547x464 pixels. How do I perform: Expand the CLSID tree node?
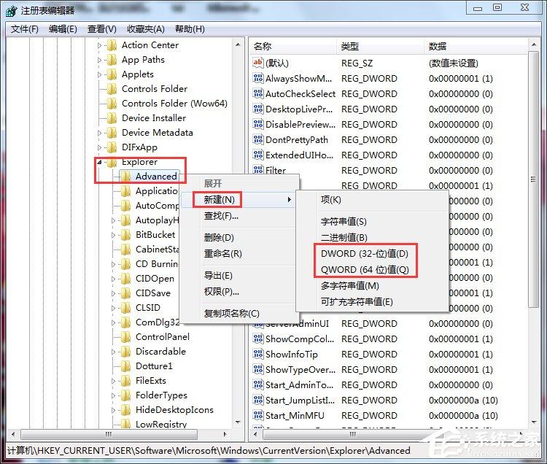tap(113, 308)
